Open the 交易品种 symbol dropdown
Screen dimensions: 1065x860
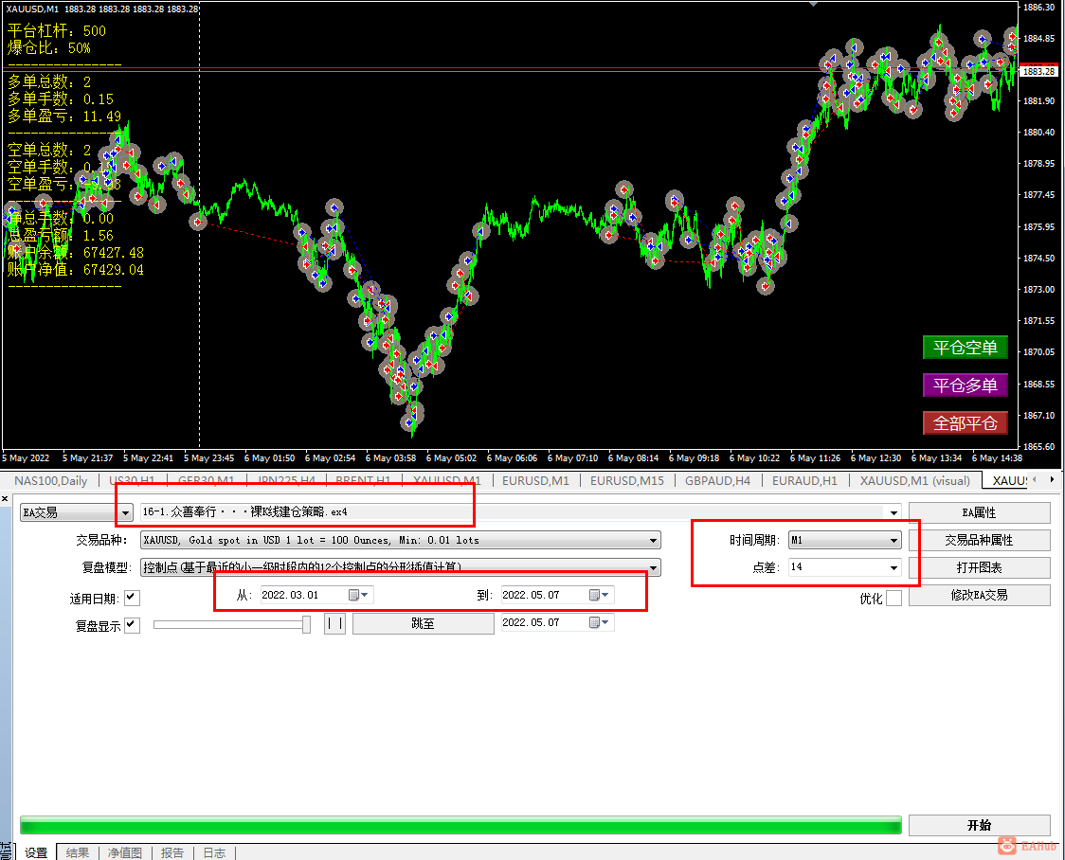coord(653,540)
